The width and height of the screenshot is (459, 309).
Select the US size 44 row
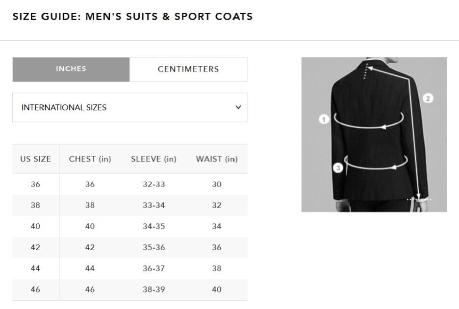35,268
